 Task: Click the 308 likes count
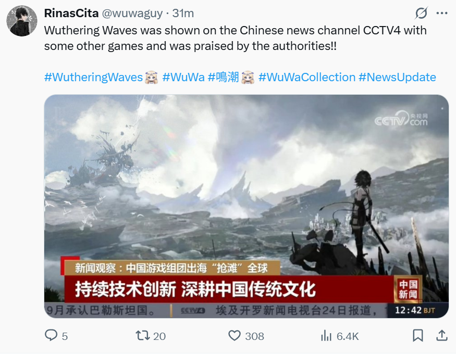[x=254, y=336]
